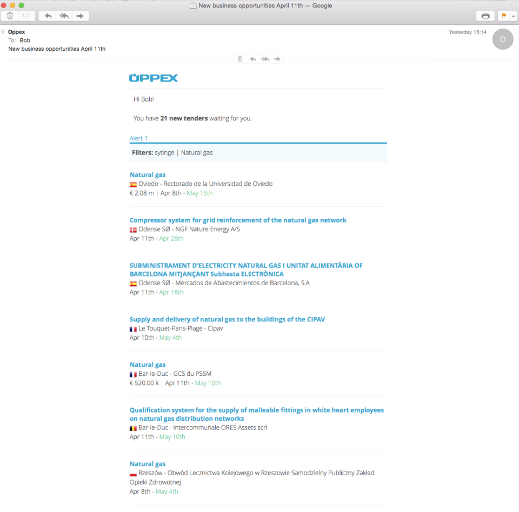
Task: Click French flag next to GCS du PSSM
Action: (133, 374)
